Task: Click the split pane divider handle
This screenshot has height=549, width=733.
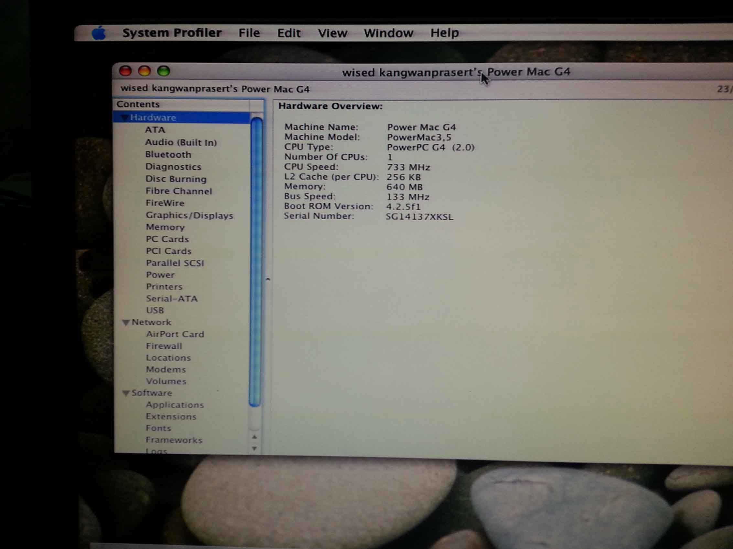Action: [x=268, y=280]
